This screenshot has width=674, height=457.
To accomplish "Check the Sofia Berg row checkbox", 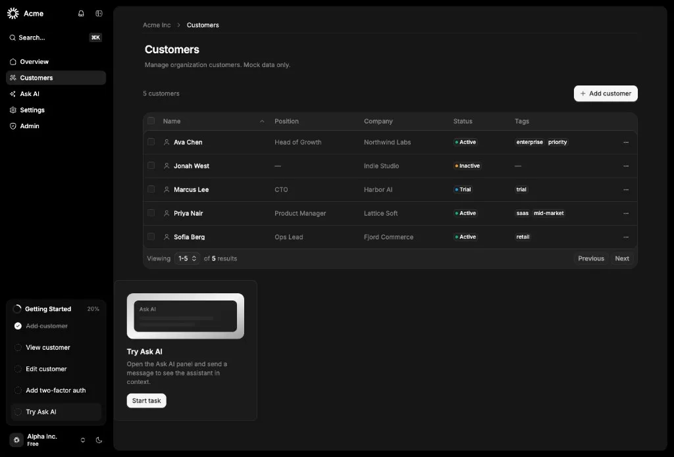I will tap(151, 236).
